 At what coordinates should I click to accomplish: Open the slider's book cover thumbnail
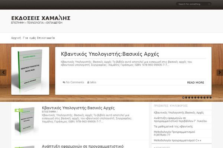pos(30,71)
